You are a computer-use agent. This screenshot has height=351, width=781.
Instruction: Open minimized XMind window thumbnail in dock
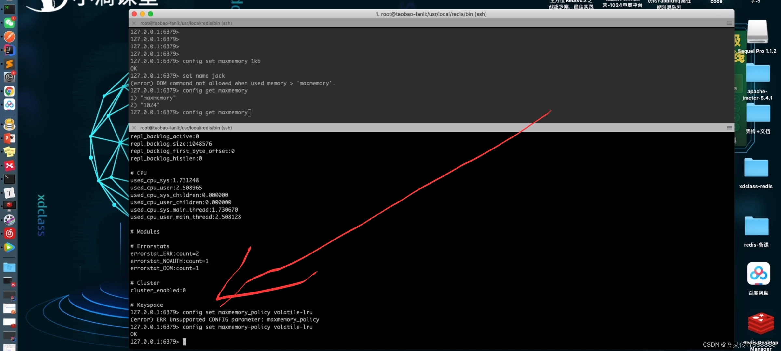[x=9, y=281]
